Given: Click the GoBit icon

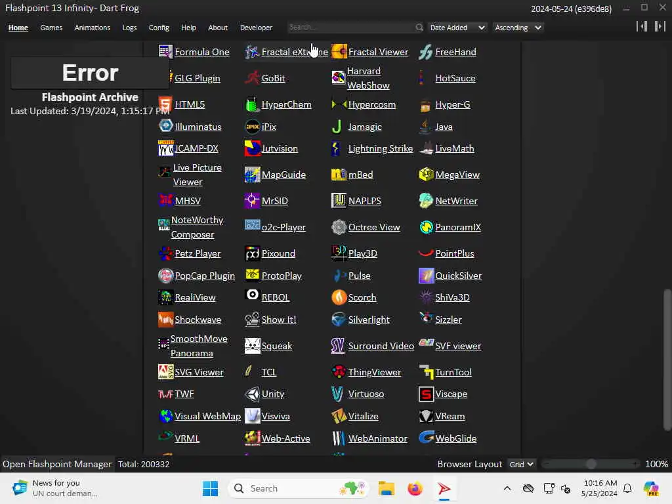Looking at the screenshot, I should (x=252, y=78).
